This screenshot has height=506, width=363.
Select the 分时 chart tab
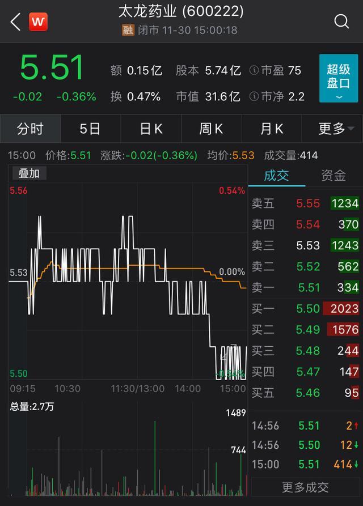(31, 129)
